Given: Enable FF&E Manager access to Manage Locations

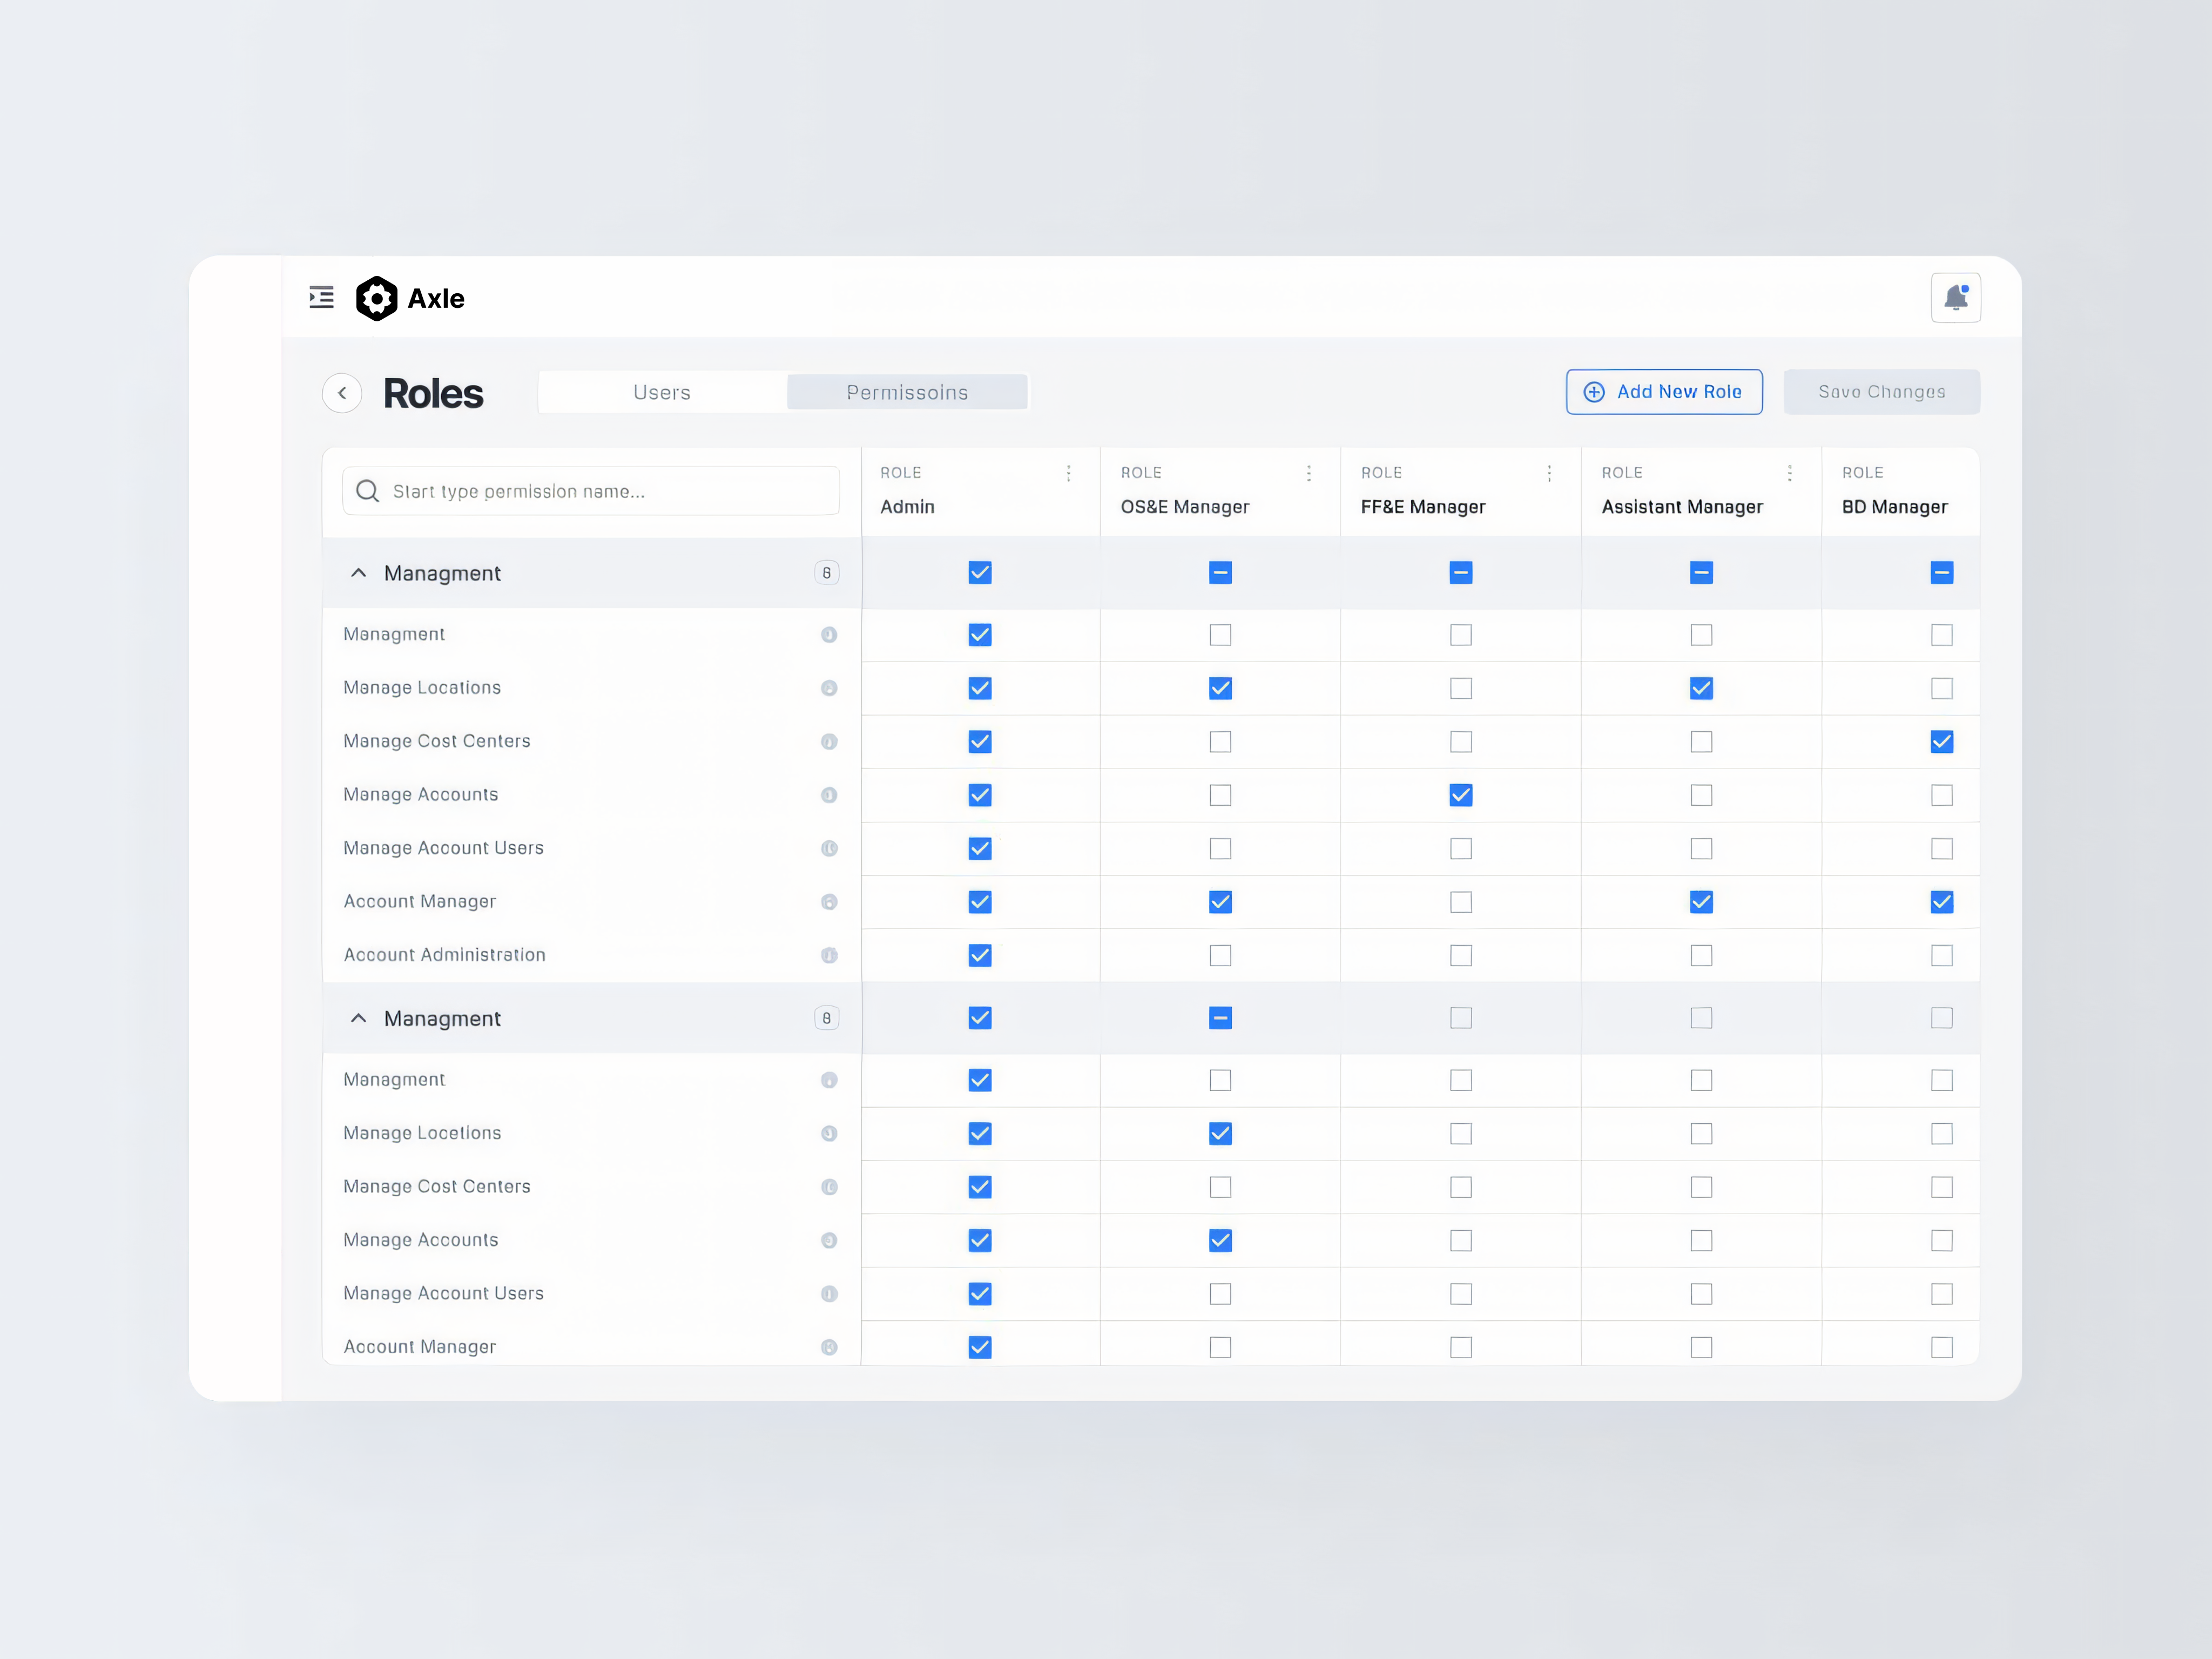Looking at the screenshot, I should coord(1460,688).
